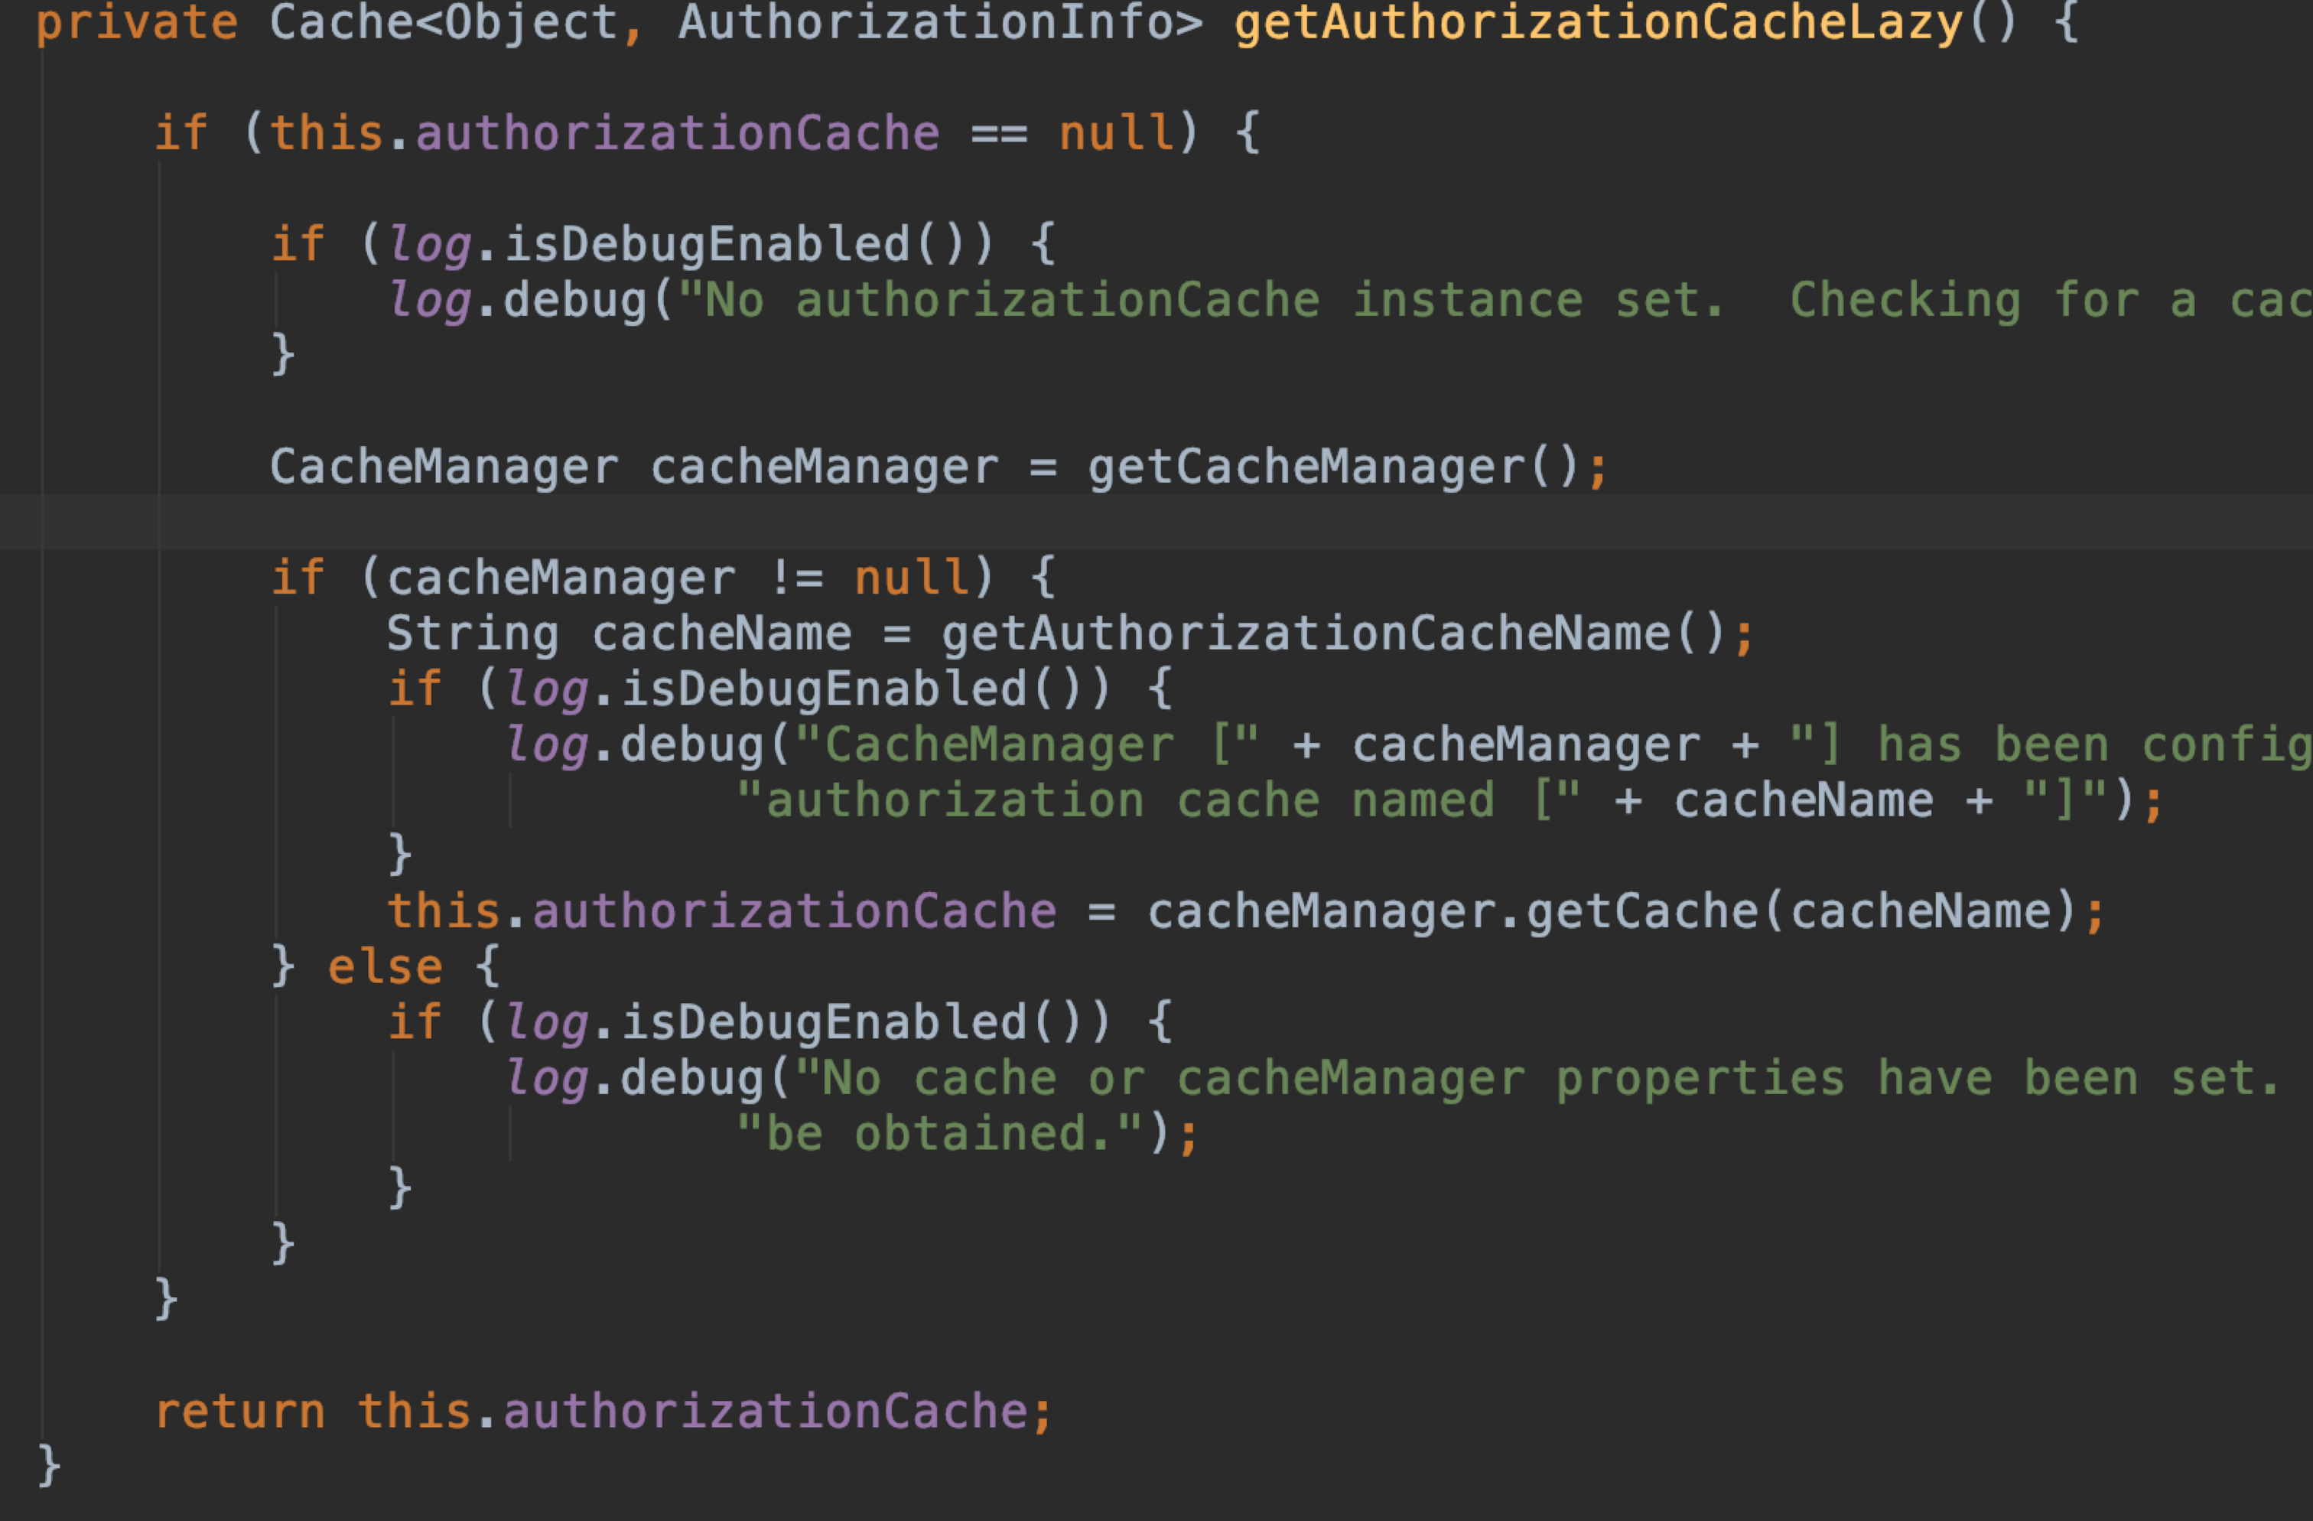Click 'authorizationCache' in the return statement
This screenshot has width=2313, height=1521.
pyautogui.click(x=765, y=1410)
